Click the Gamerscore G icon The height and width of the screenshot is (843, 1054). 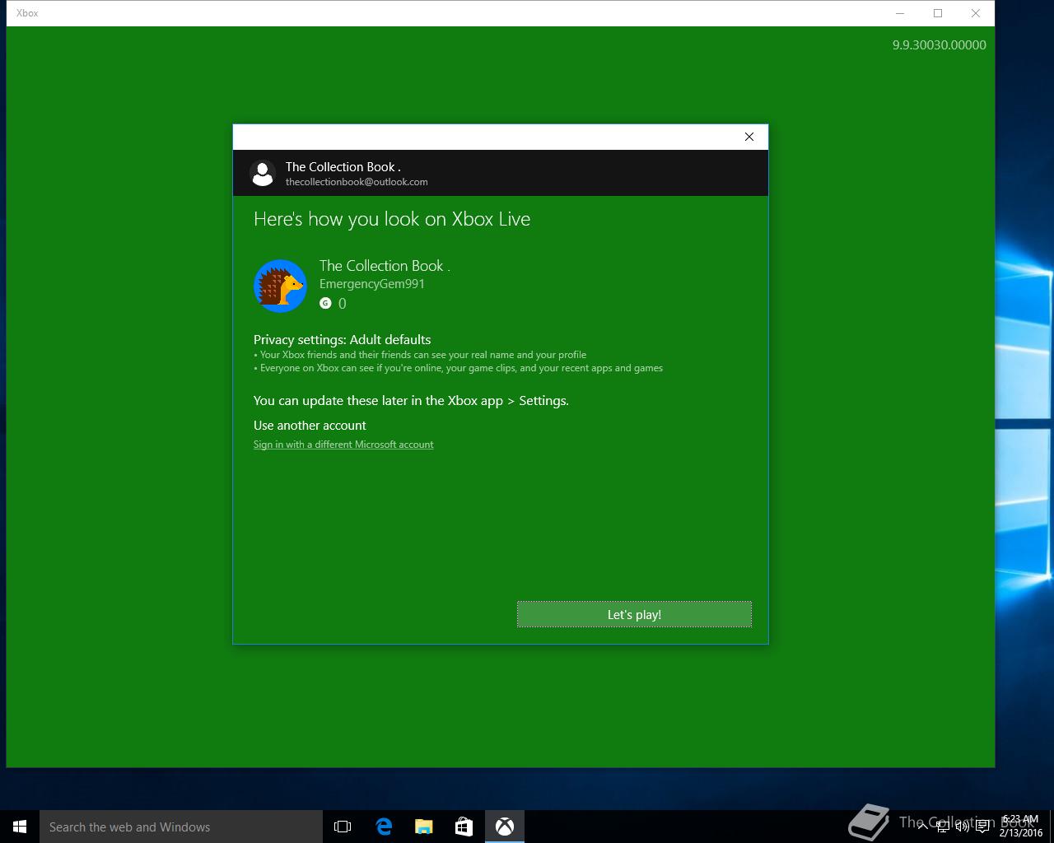[325, 303]
